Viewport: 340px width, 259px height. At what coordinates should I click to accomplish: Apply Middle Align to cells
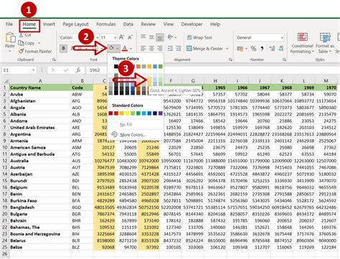(151, 37)
